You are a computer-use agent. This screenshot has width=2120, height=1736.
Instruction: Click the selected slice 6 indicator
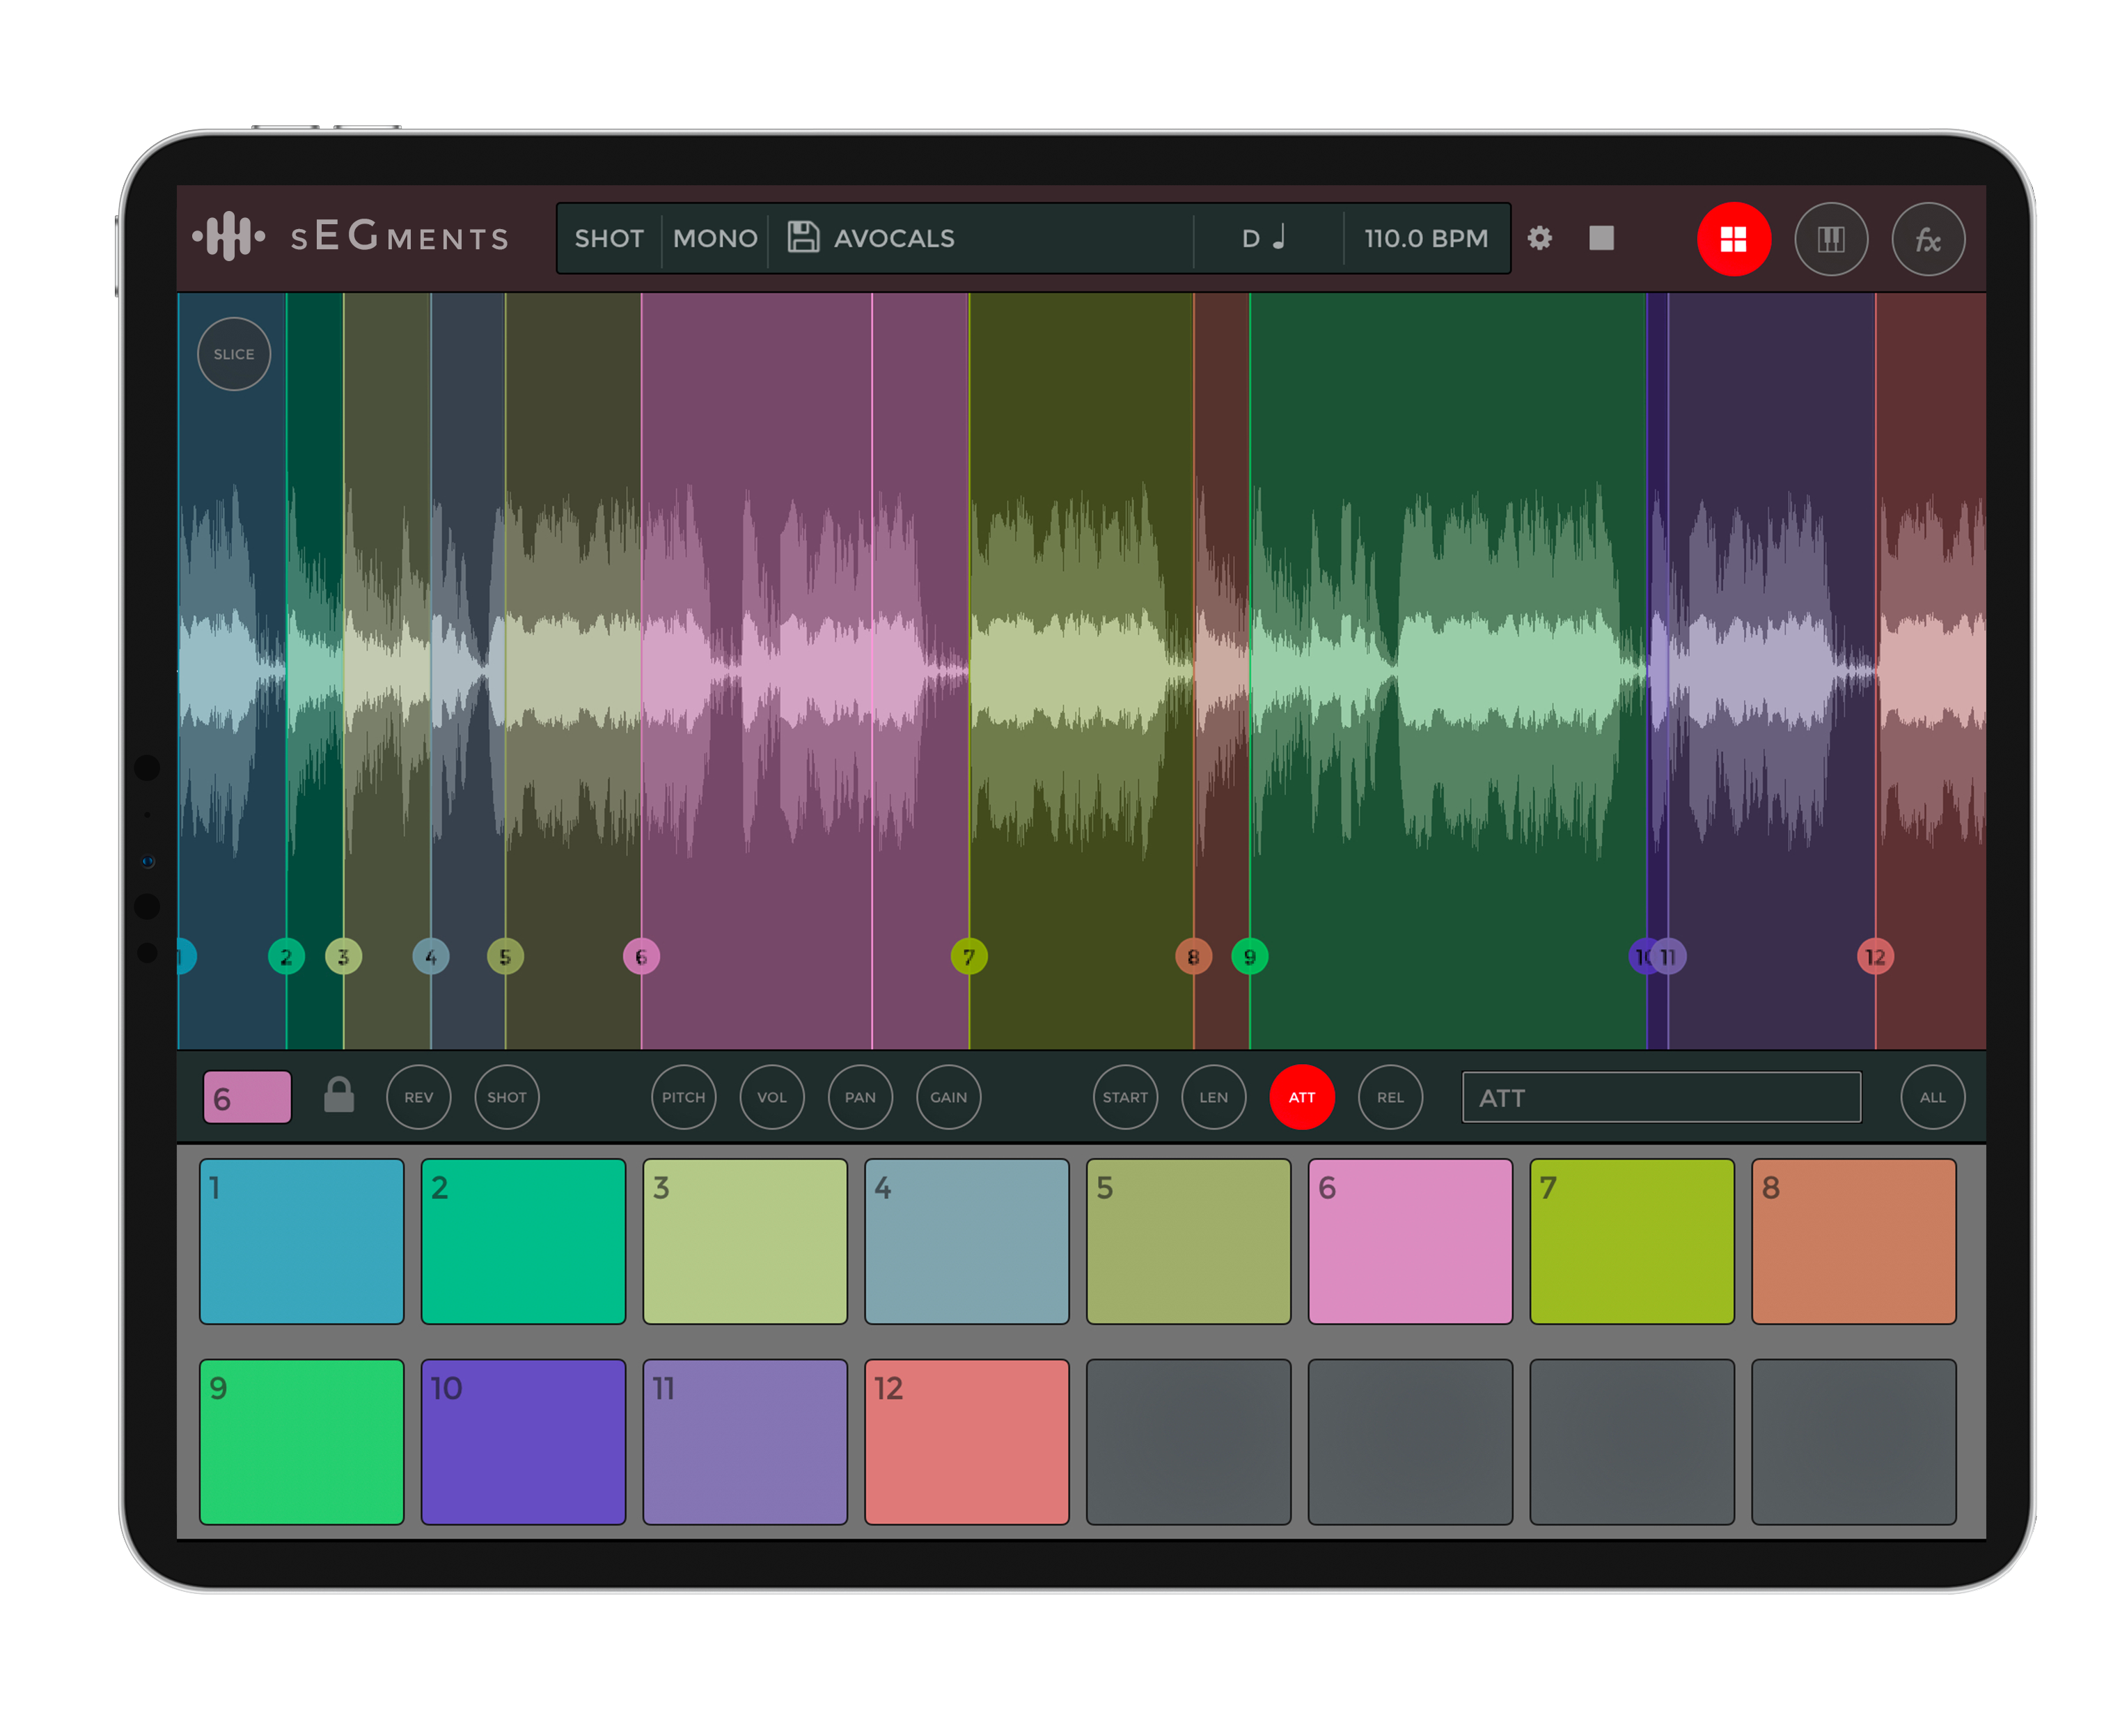pyautogui.click(x=247, y=1097)
